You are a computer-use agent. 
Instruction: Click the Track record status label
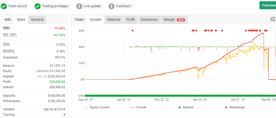17,6
